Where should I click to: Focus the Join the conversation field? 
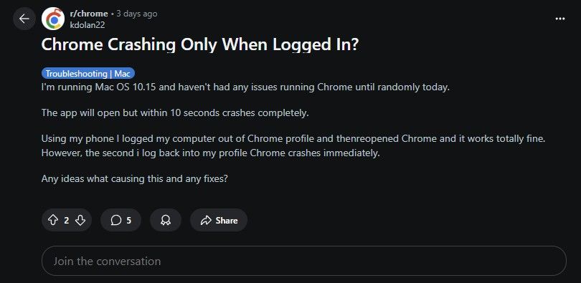pos(304,261)
